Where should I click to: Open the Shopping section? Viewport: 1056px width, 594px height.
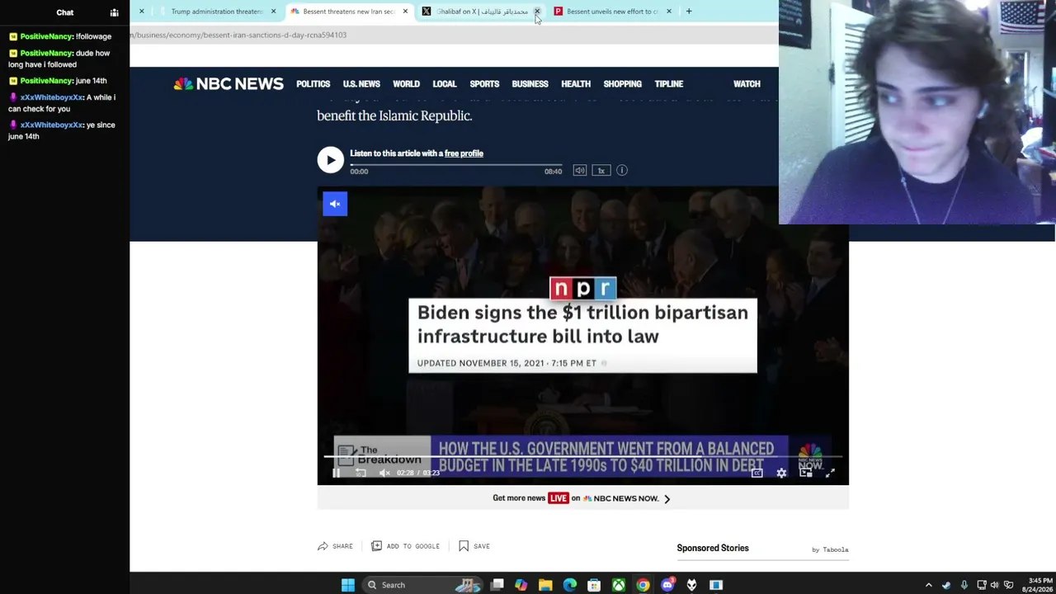[622, 84]
